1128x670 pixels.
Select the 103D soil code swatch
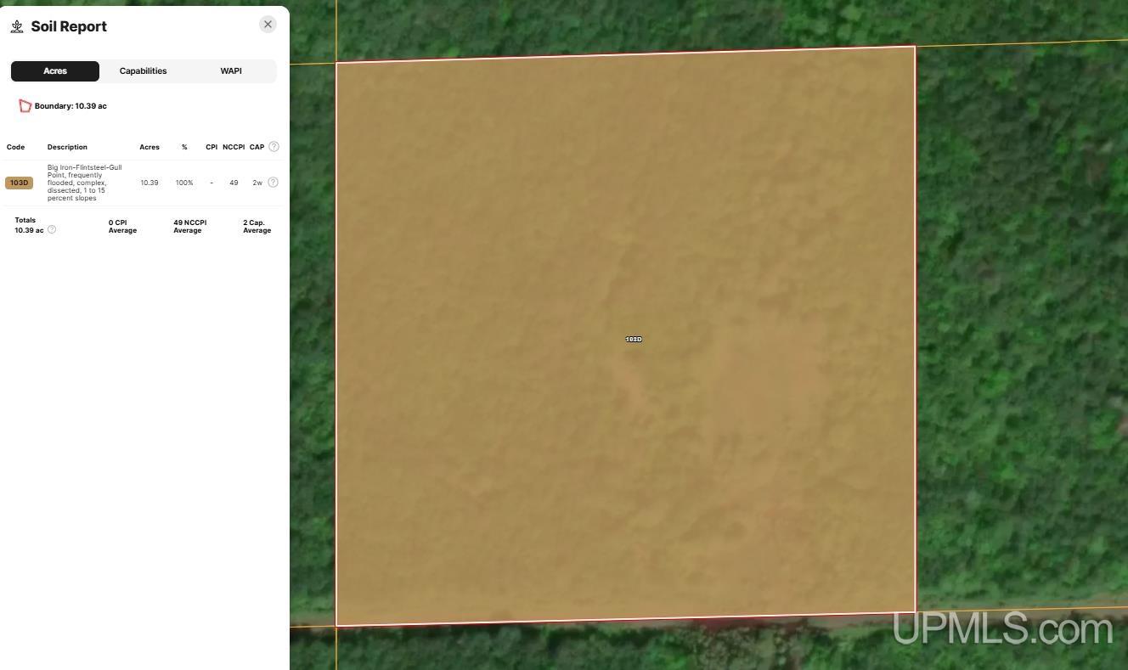pos(19,183)
